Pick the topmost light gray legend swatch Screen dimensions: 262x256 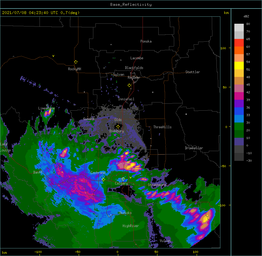(x=239, y=28)
